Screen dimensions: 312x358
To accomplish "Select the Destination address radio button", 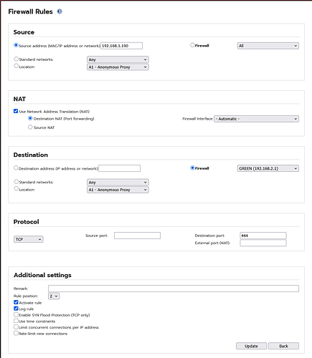I will pos(16,168).
